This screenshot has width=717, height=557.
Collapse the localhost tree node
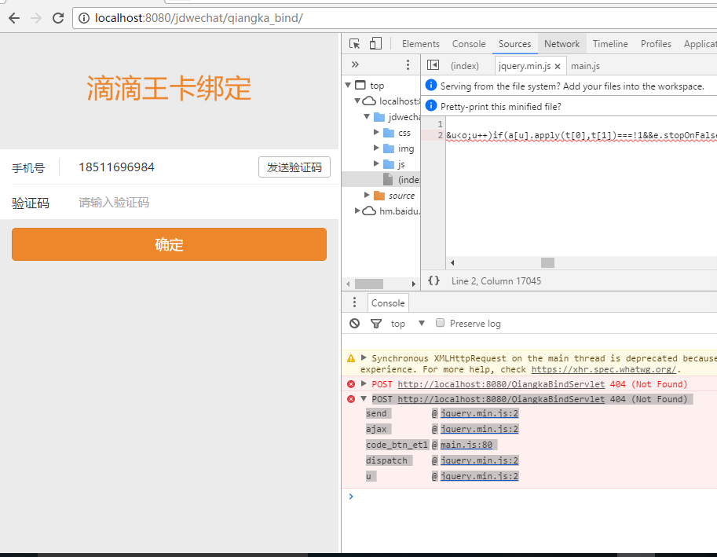point(357,101)
